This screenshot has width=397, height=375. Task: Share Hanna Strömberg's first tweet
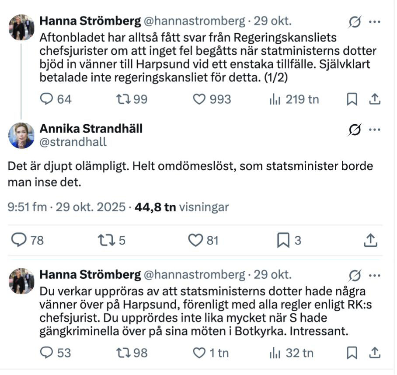[x=374, y=100]
